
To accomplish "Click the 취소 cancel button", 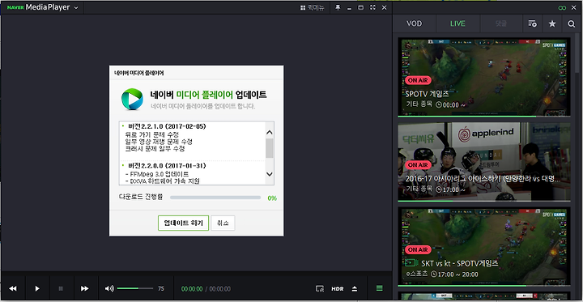I will coord(223,223).
